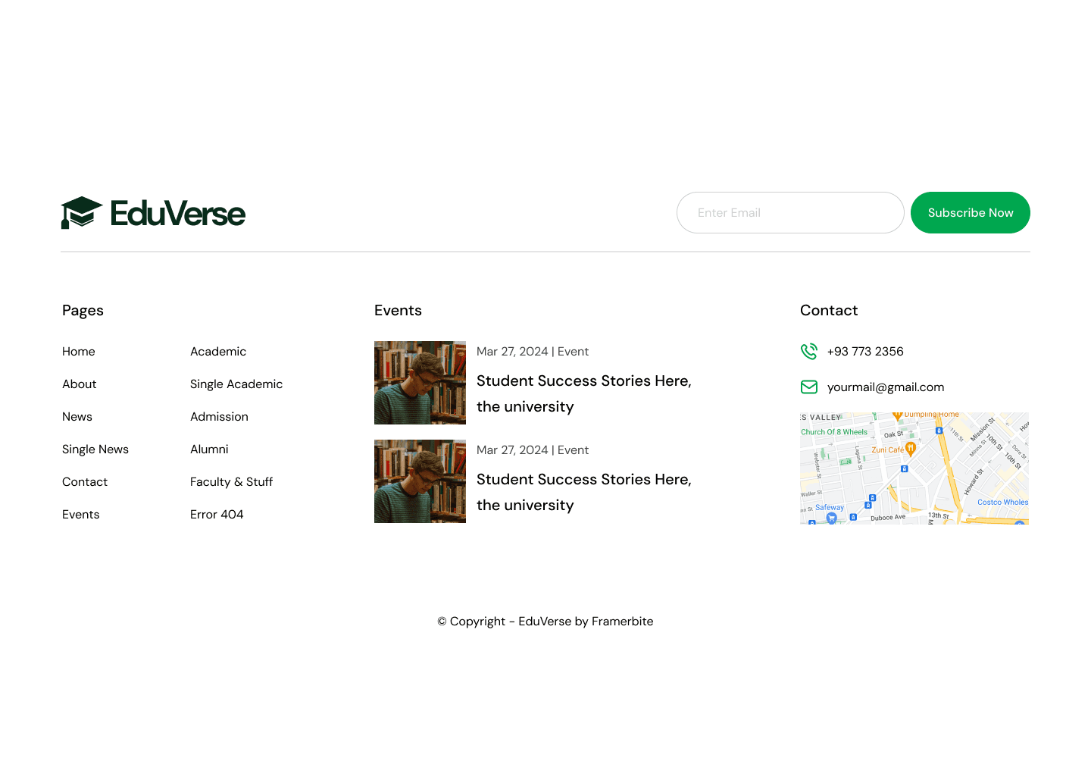Click the first event thumbnail image

click(420, 383)
